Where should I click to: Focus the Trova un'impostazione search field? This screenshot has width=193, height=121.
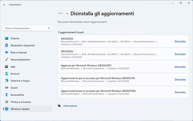coord(28,28)
